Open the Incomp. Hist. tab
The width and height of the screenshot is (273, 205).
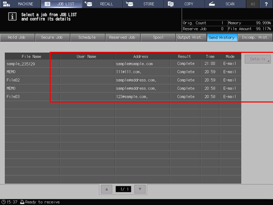point(255,38)
